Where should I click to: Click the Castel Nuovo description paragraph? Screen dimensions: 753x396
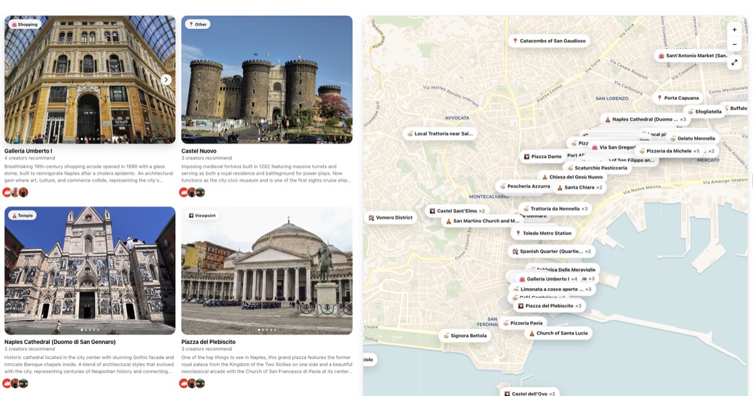click(267, 173)
